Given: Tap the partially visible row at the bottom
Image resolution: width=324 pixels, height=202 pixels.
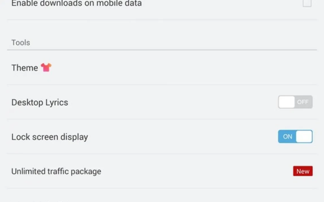Looking at the screenshot, I should pyautogui.click(x=85, y=199).
